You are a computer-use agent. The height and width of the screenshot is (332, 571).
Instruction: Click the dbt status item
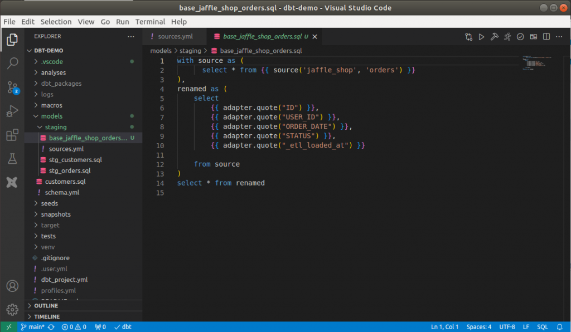123,327
